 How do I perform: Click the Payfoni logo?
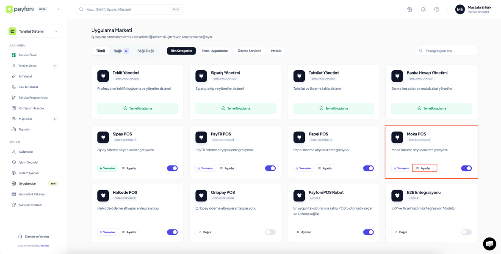(21, 9)
